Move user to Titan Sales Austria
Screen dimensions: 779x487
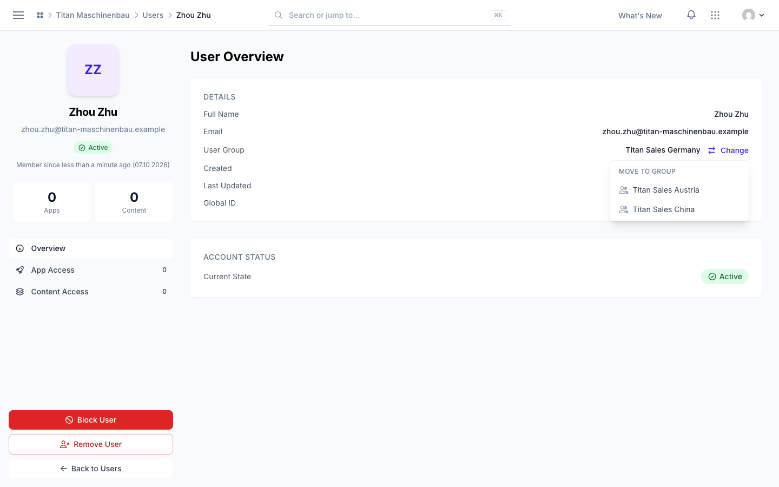[679, 190]
